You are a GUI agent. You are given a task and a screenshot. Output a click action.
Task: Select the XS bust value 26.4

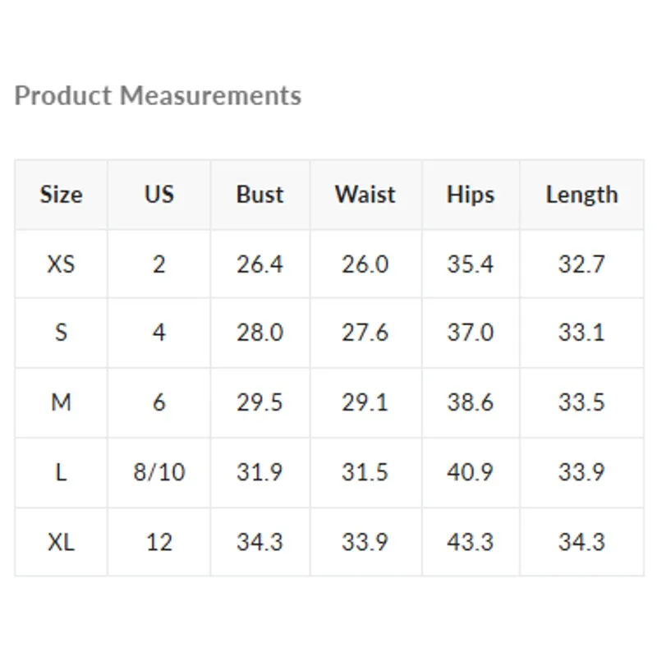[x=260, y=264]
